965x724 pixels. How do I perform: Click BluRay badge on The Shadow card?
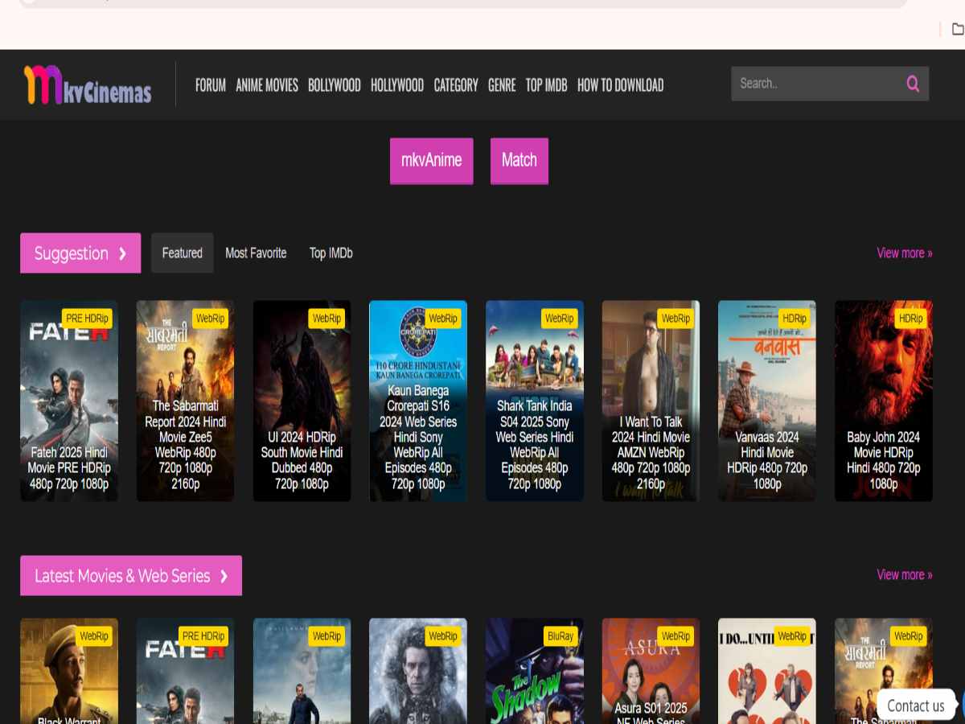(561, 636)
